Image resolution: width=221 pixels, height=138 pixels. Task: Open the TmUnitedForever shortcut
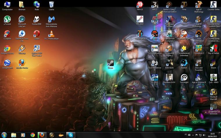[x=155, y=50]
